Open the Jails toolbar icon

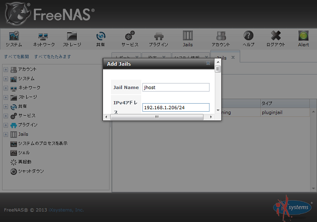click(x=188, y=36)
